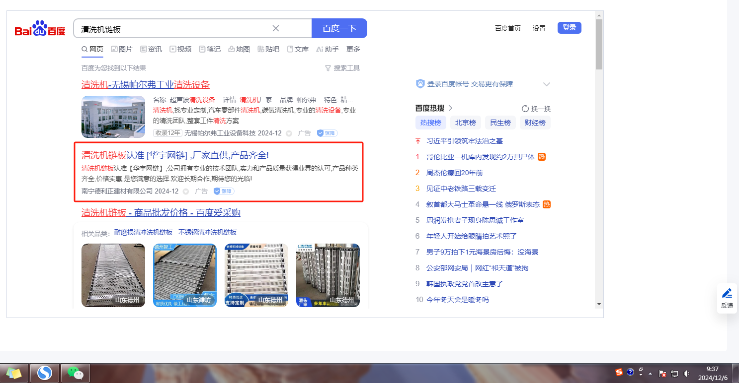Screen dimensions: 739x383
Task: Open the product image labeled 山东潍坊
Action: pos(185,275)
